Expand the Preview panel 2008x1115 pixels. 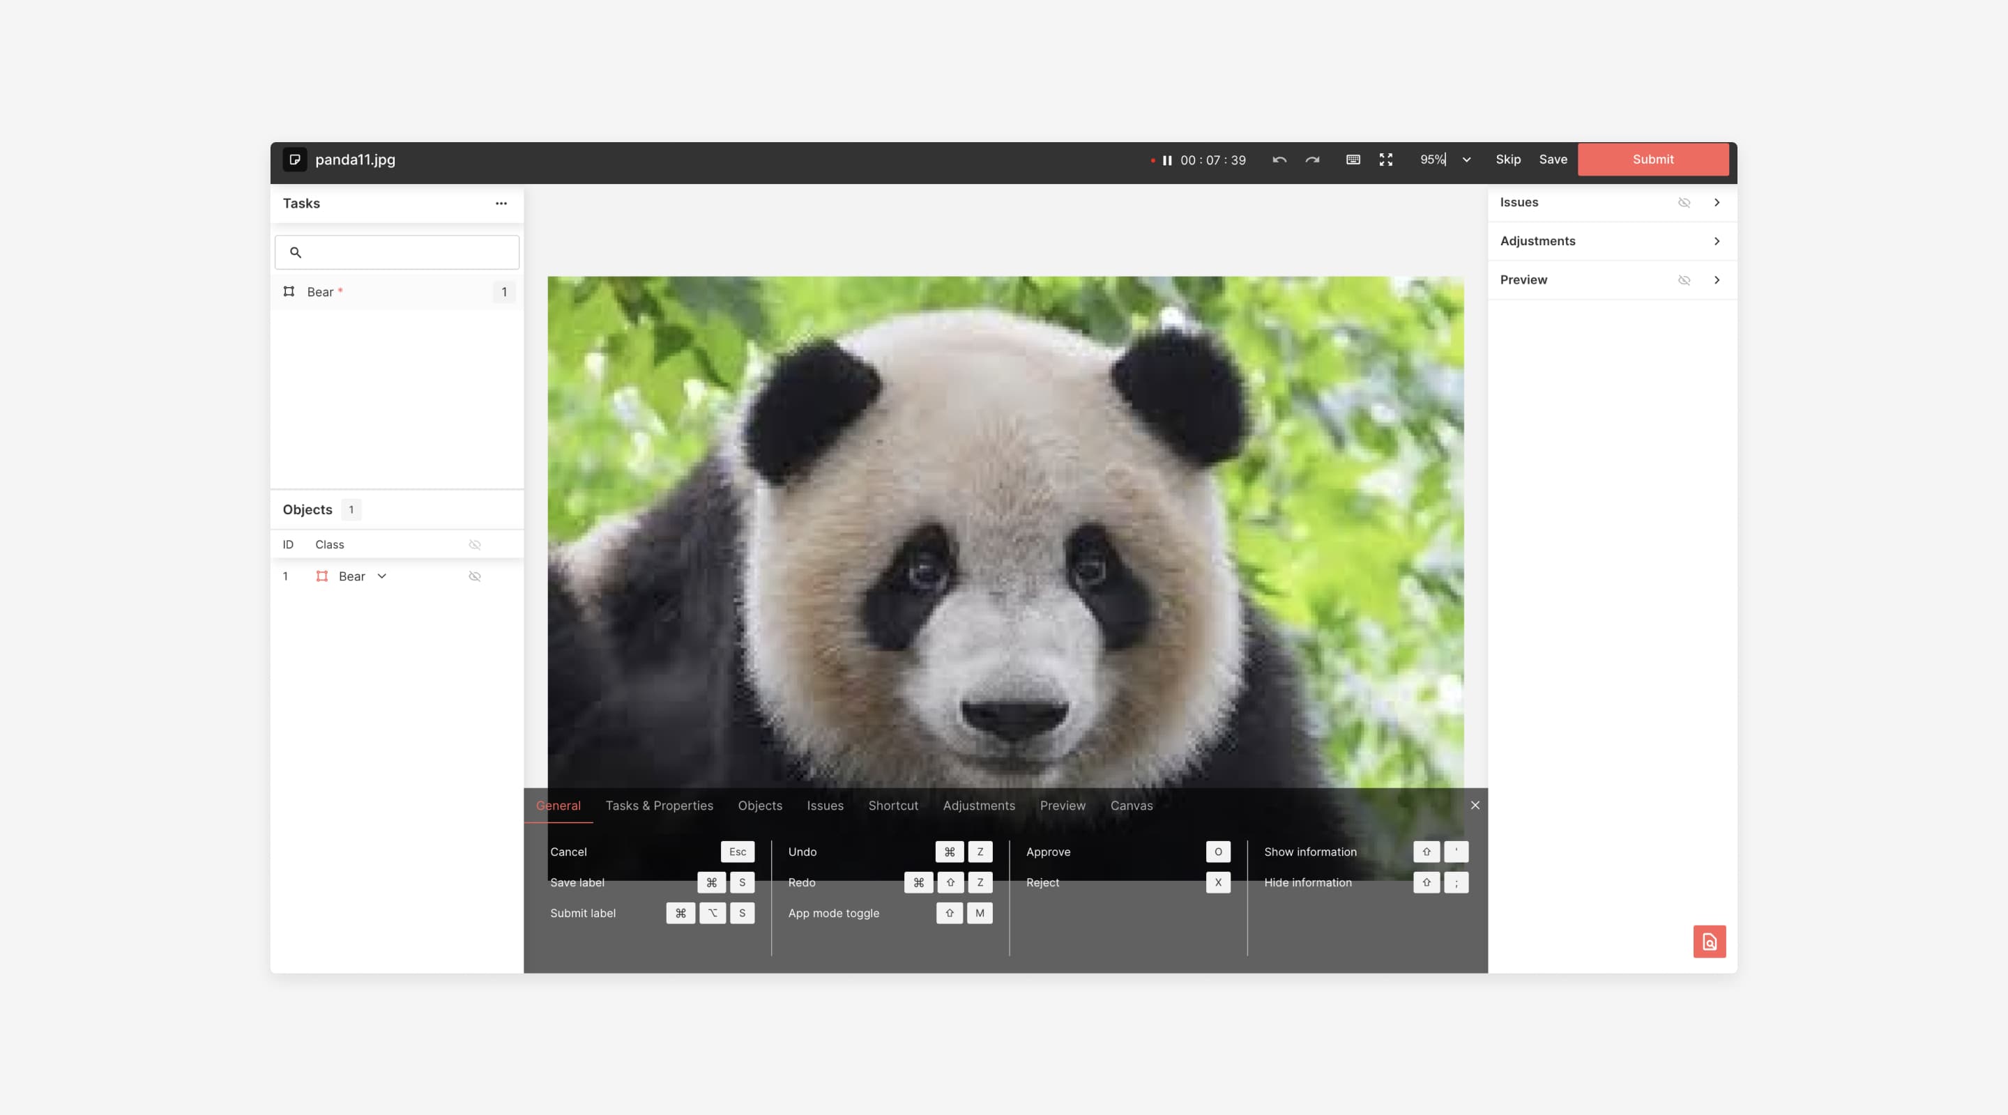coord(1717,281)
